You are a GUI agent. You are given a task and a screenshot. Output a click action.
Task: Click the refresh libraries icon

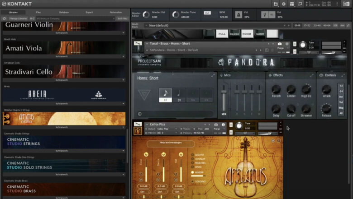(4, 19)
